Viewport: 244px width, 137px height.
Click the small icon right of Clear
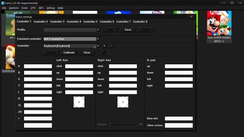point(104,53)
